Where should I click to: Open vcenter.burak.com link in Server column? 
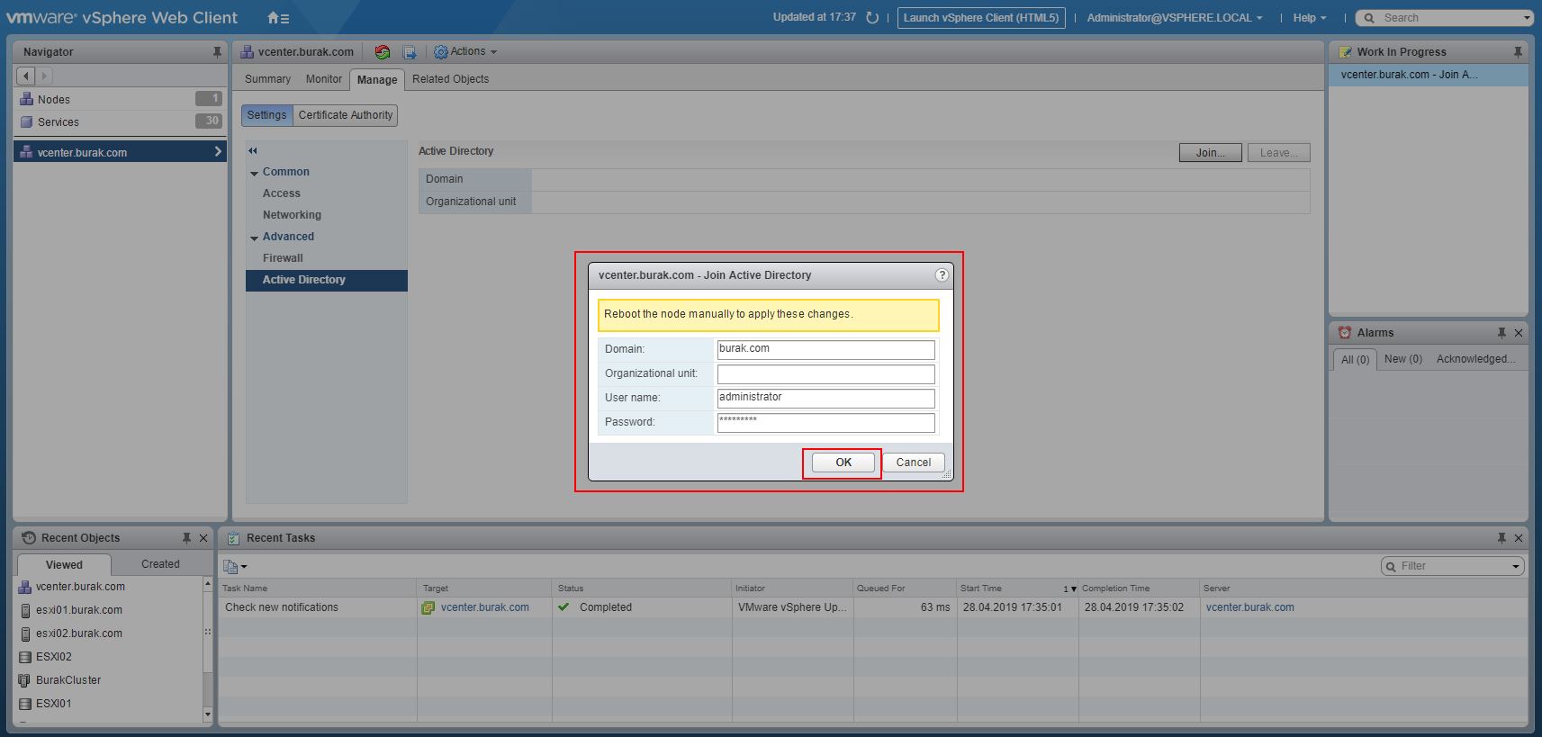point(1249,607)
